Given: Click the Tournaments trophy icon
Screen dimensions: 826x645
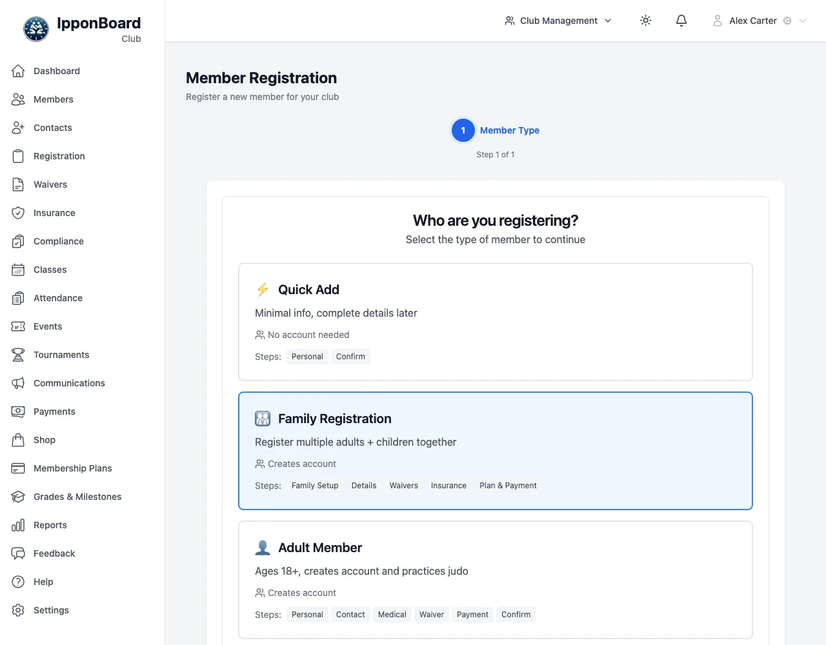Looking at the screenshot, I should pyautogui.click(x=18, y=355).
